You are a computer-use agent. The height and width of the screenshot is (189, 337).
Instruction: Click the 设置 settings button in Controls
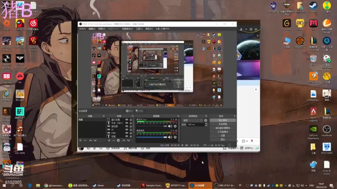point(223,136)
